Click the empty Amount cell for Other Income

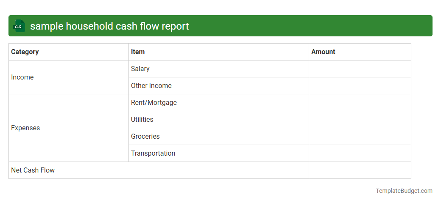pyautogui.click(x=360, y=85)
